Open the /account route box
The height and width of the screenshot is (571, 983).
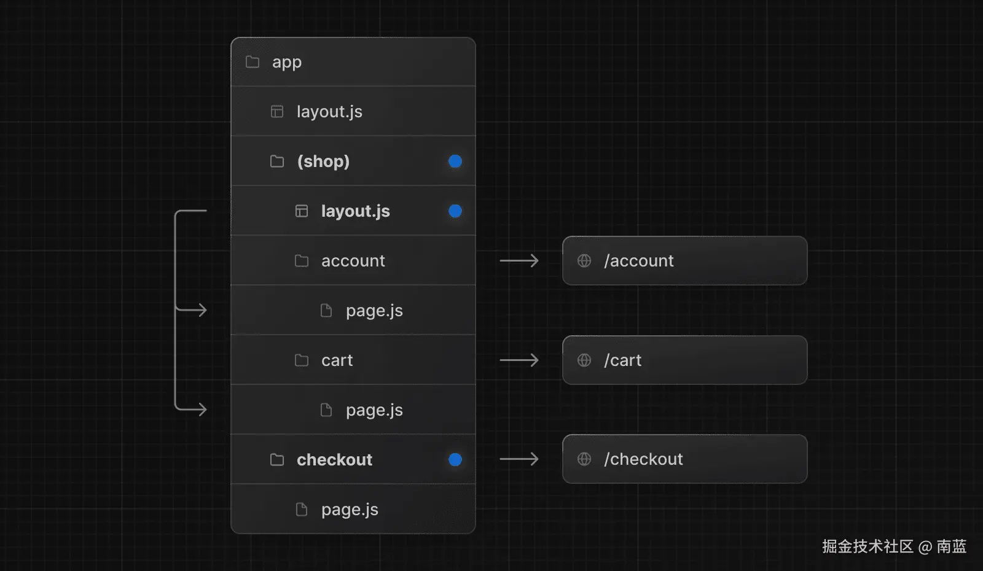coord(684,261)
